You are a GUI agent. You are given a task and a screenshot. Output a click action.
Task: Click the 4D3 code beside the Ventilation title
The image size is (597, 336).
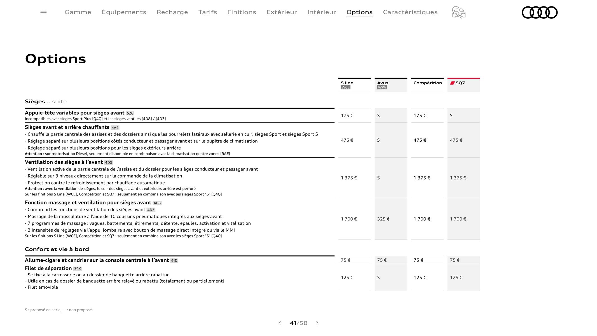(108, 162)
